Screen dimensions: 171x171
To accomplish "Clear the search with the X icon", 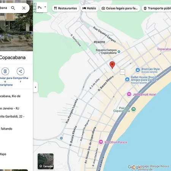I will click(x=24, y=8).
